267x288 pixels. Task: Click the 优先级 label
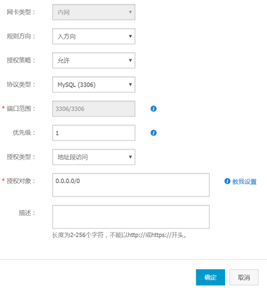(24, 133)
